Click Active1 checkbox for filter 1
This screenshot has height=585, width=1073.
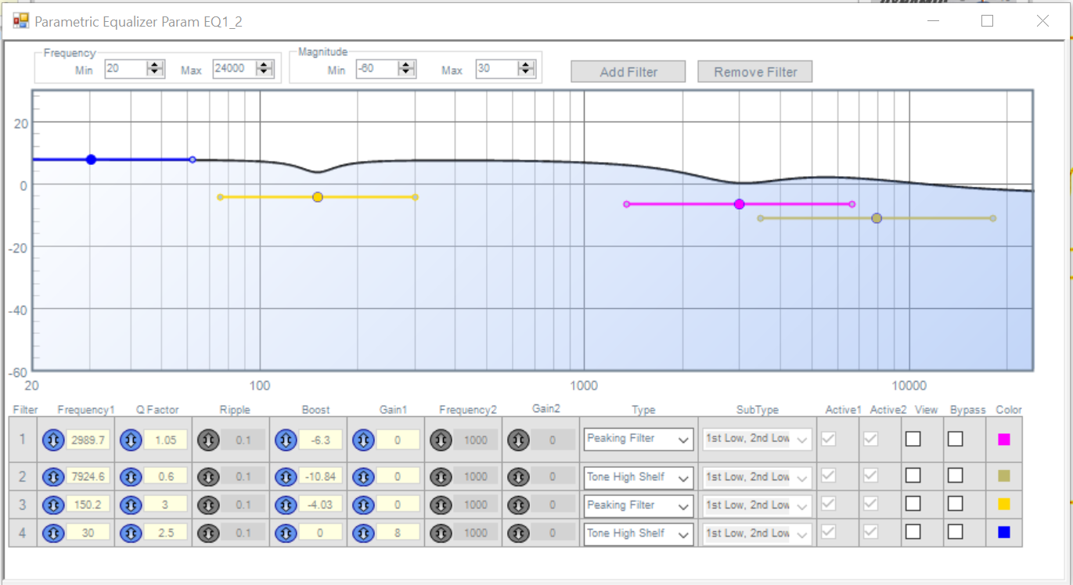[x=829, y=440]
